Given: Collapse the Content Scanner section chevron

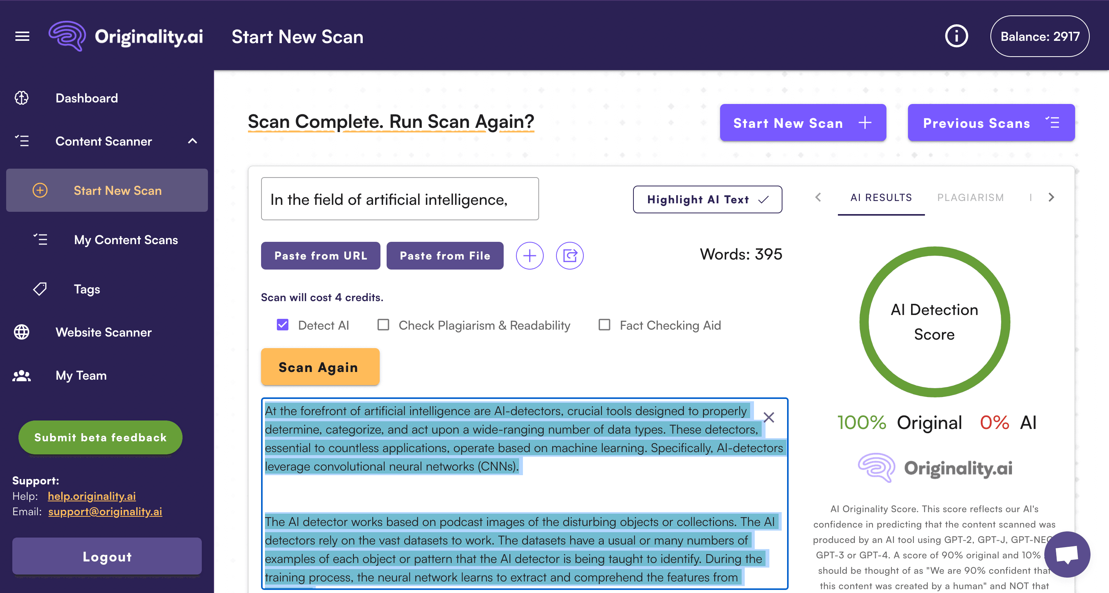Looking at the screenshot, I should tap(193, 141).
